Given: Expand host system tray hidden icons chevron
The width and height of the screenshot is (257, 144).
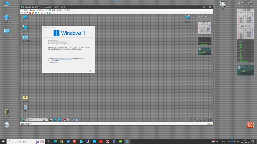Looking at the screenshot, I should (229, 141).
